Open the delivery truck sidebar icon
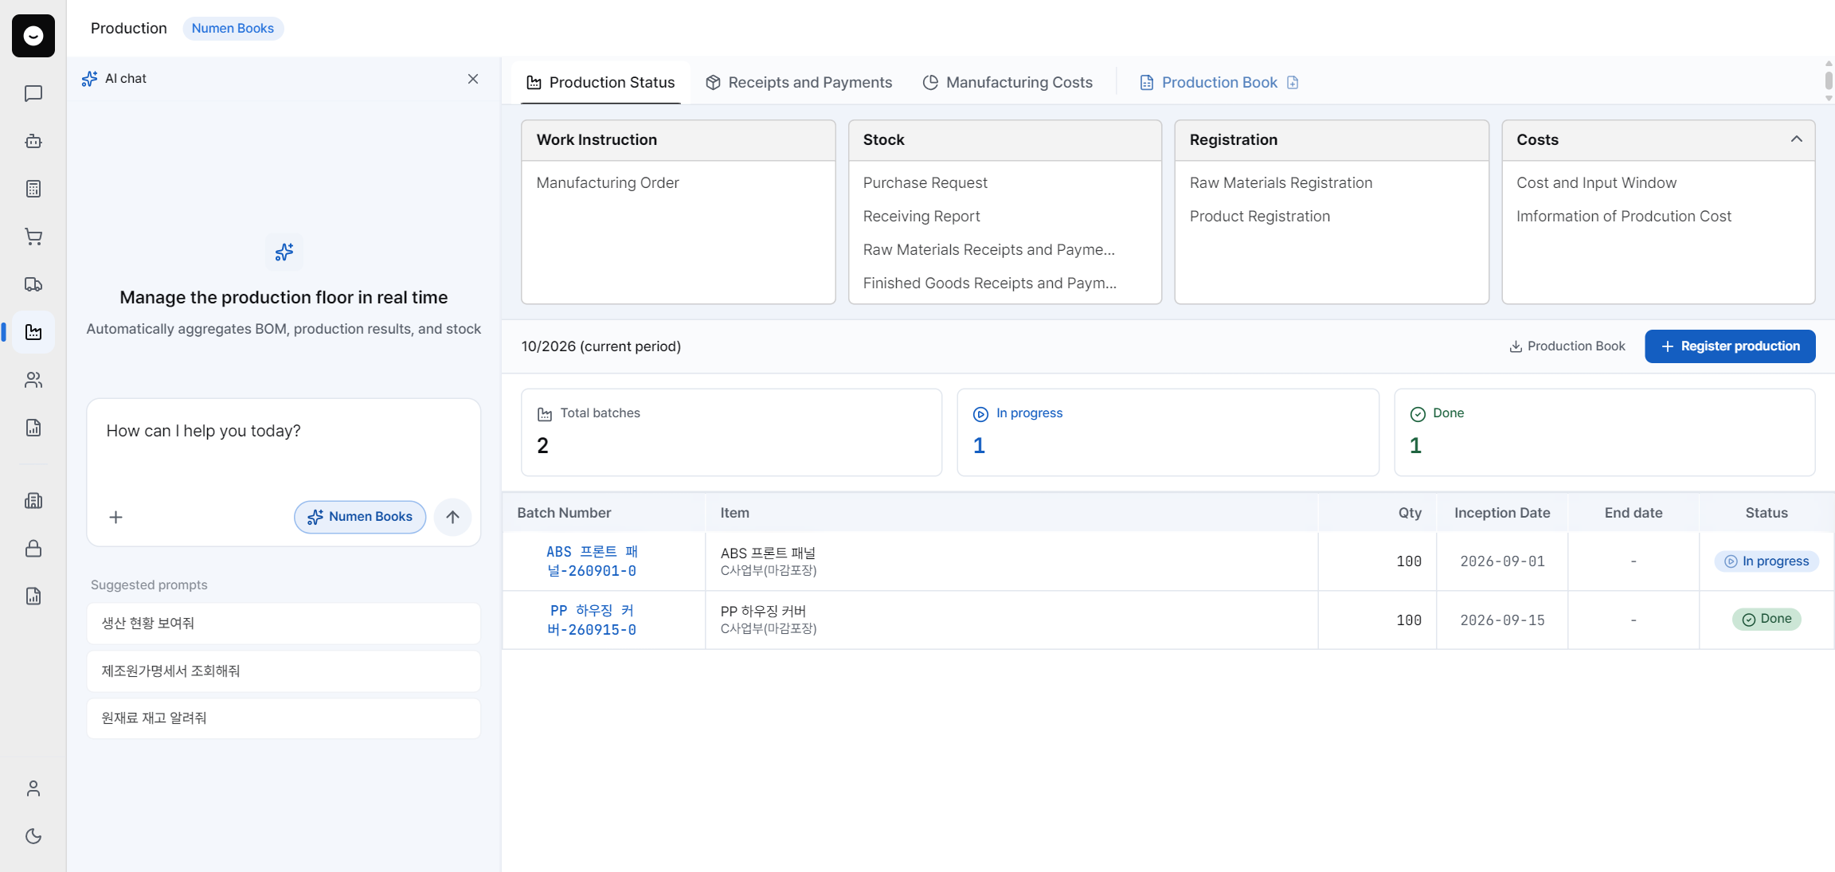 pos(33,284)
